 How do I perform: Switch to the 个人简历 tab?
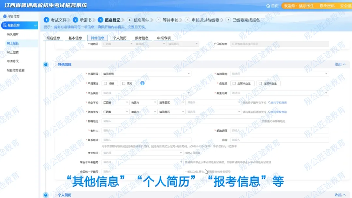tap(120, 38)
